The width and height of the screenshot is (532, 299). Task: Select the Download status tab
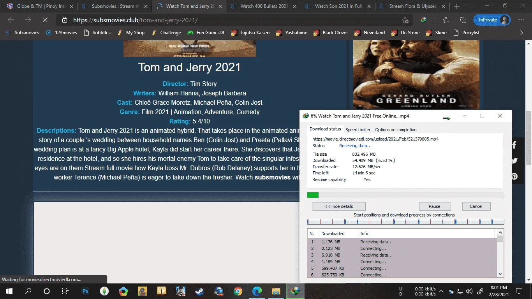click(x=325, y=129)
